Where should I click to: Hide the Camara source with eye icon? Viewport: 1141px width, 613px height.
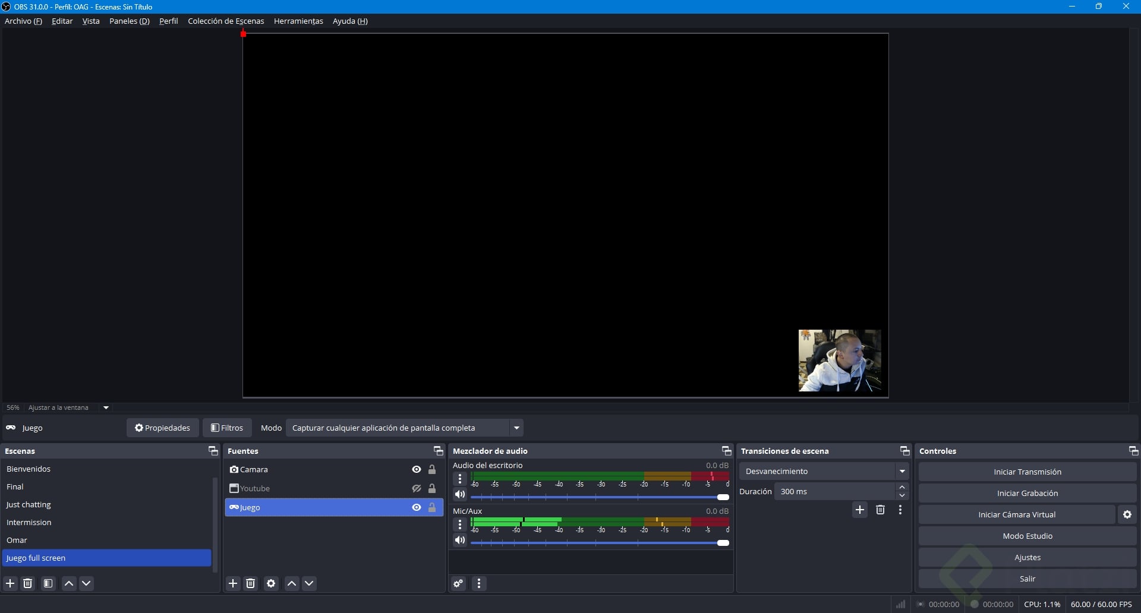tap(417, 470)
